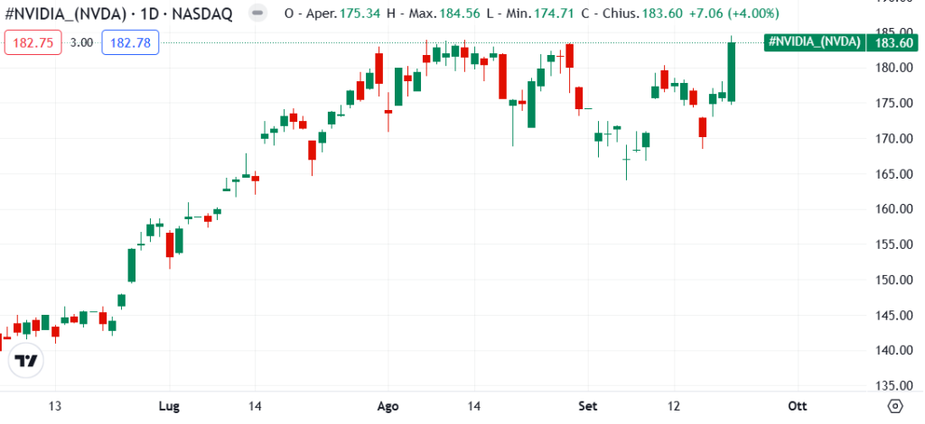Click the latest tall green candlestick
The width and height of the screenshot is (925, 424).
[x=732, y=71]
